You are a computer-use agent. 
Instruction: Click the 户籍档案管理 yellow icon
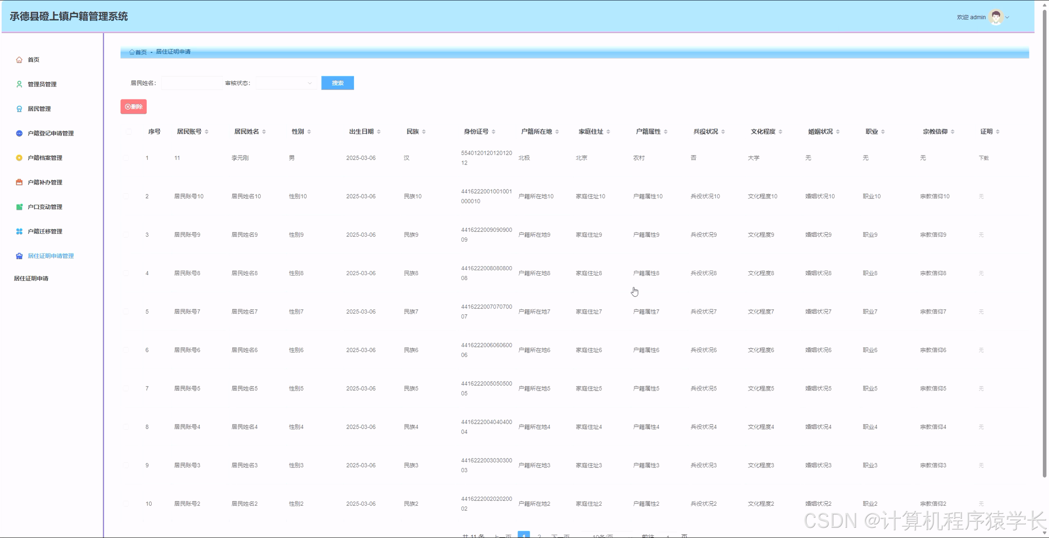pyautogui.click(x=19, y=158)
